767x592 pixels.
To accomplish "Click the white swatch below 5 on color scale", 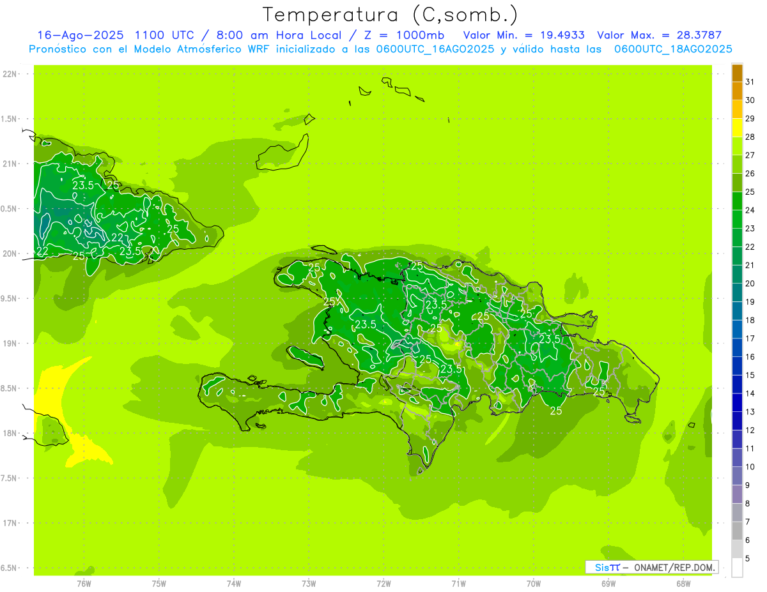I will 738,568.
